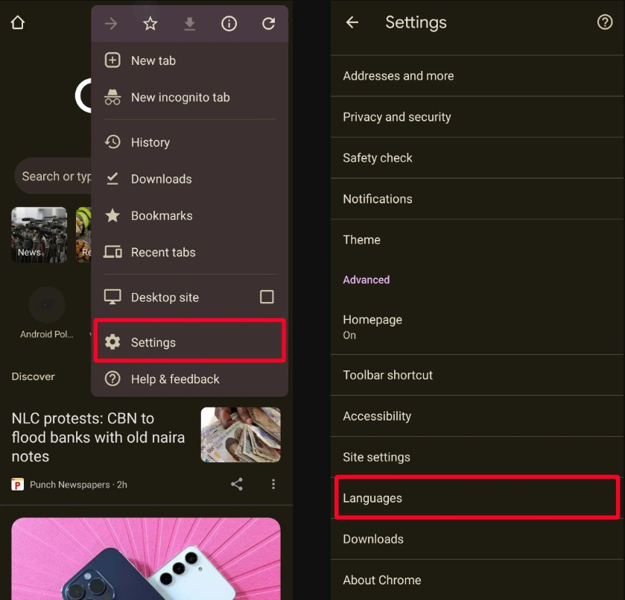Open Theme settings
The width and height of the screenshot is (625, 600).
361,240
